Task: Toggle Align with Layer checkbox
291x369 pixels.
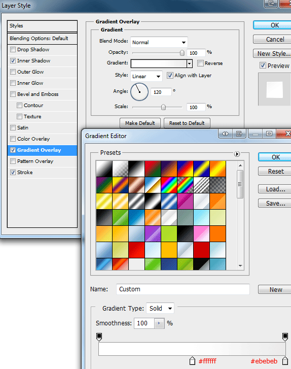Action: (x=170, y=75)
